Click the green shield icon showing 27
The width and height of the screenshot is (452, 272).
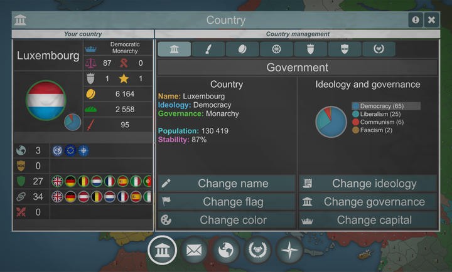point(21,181)
